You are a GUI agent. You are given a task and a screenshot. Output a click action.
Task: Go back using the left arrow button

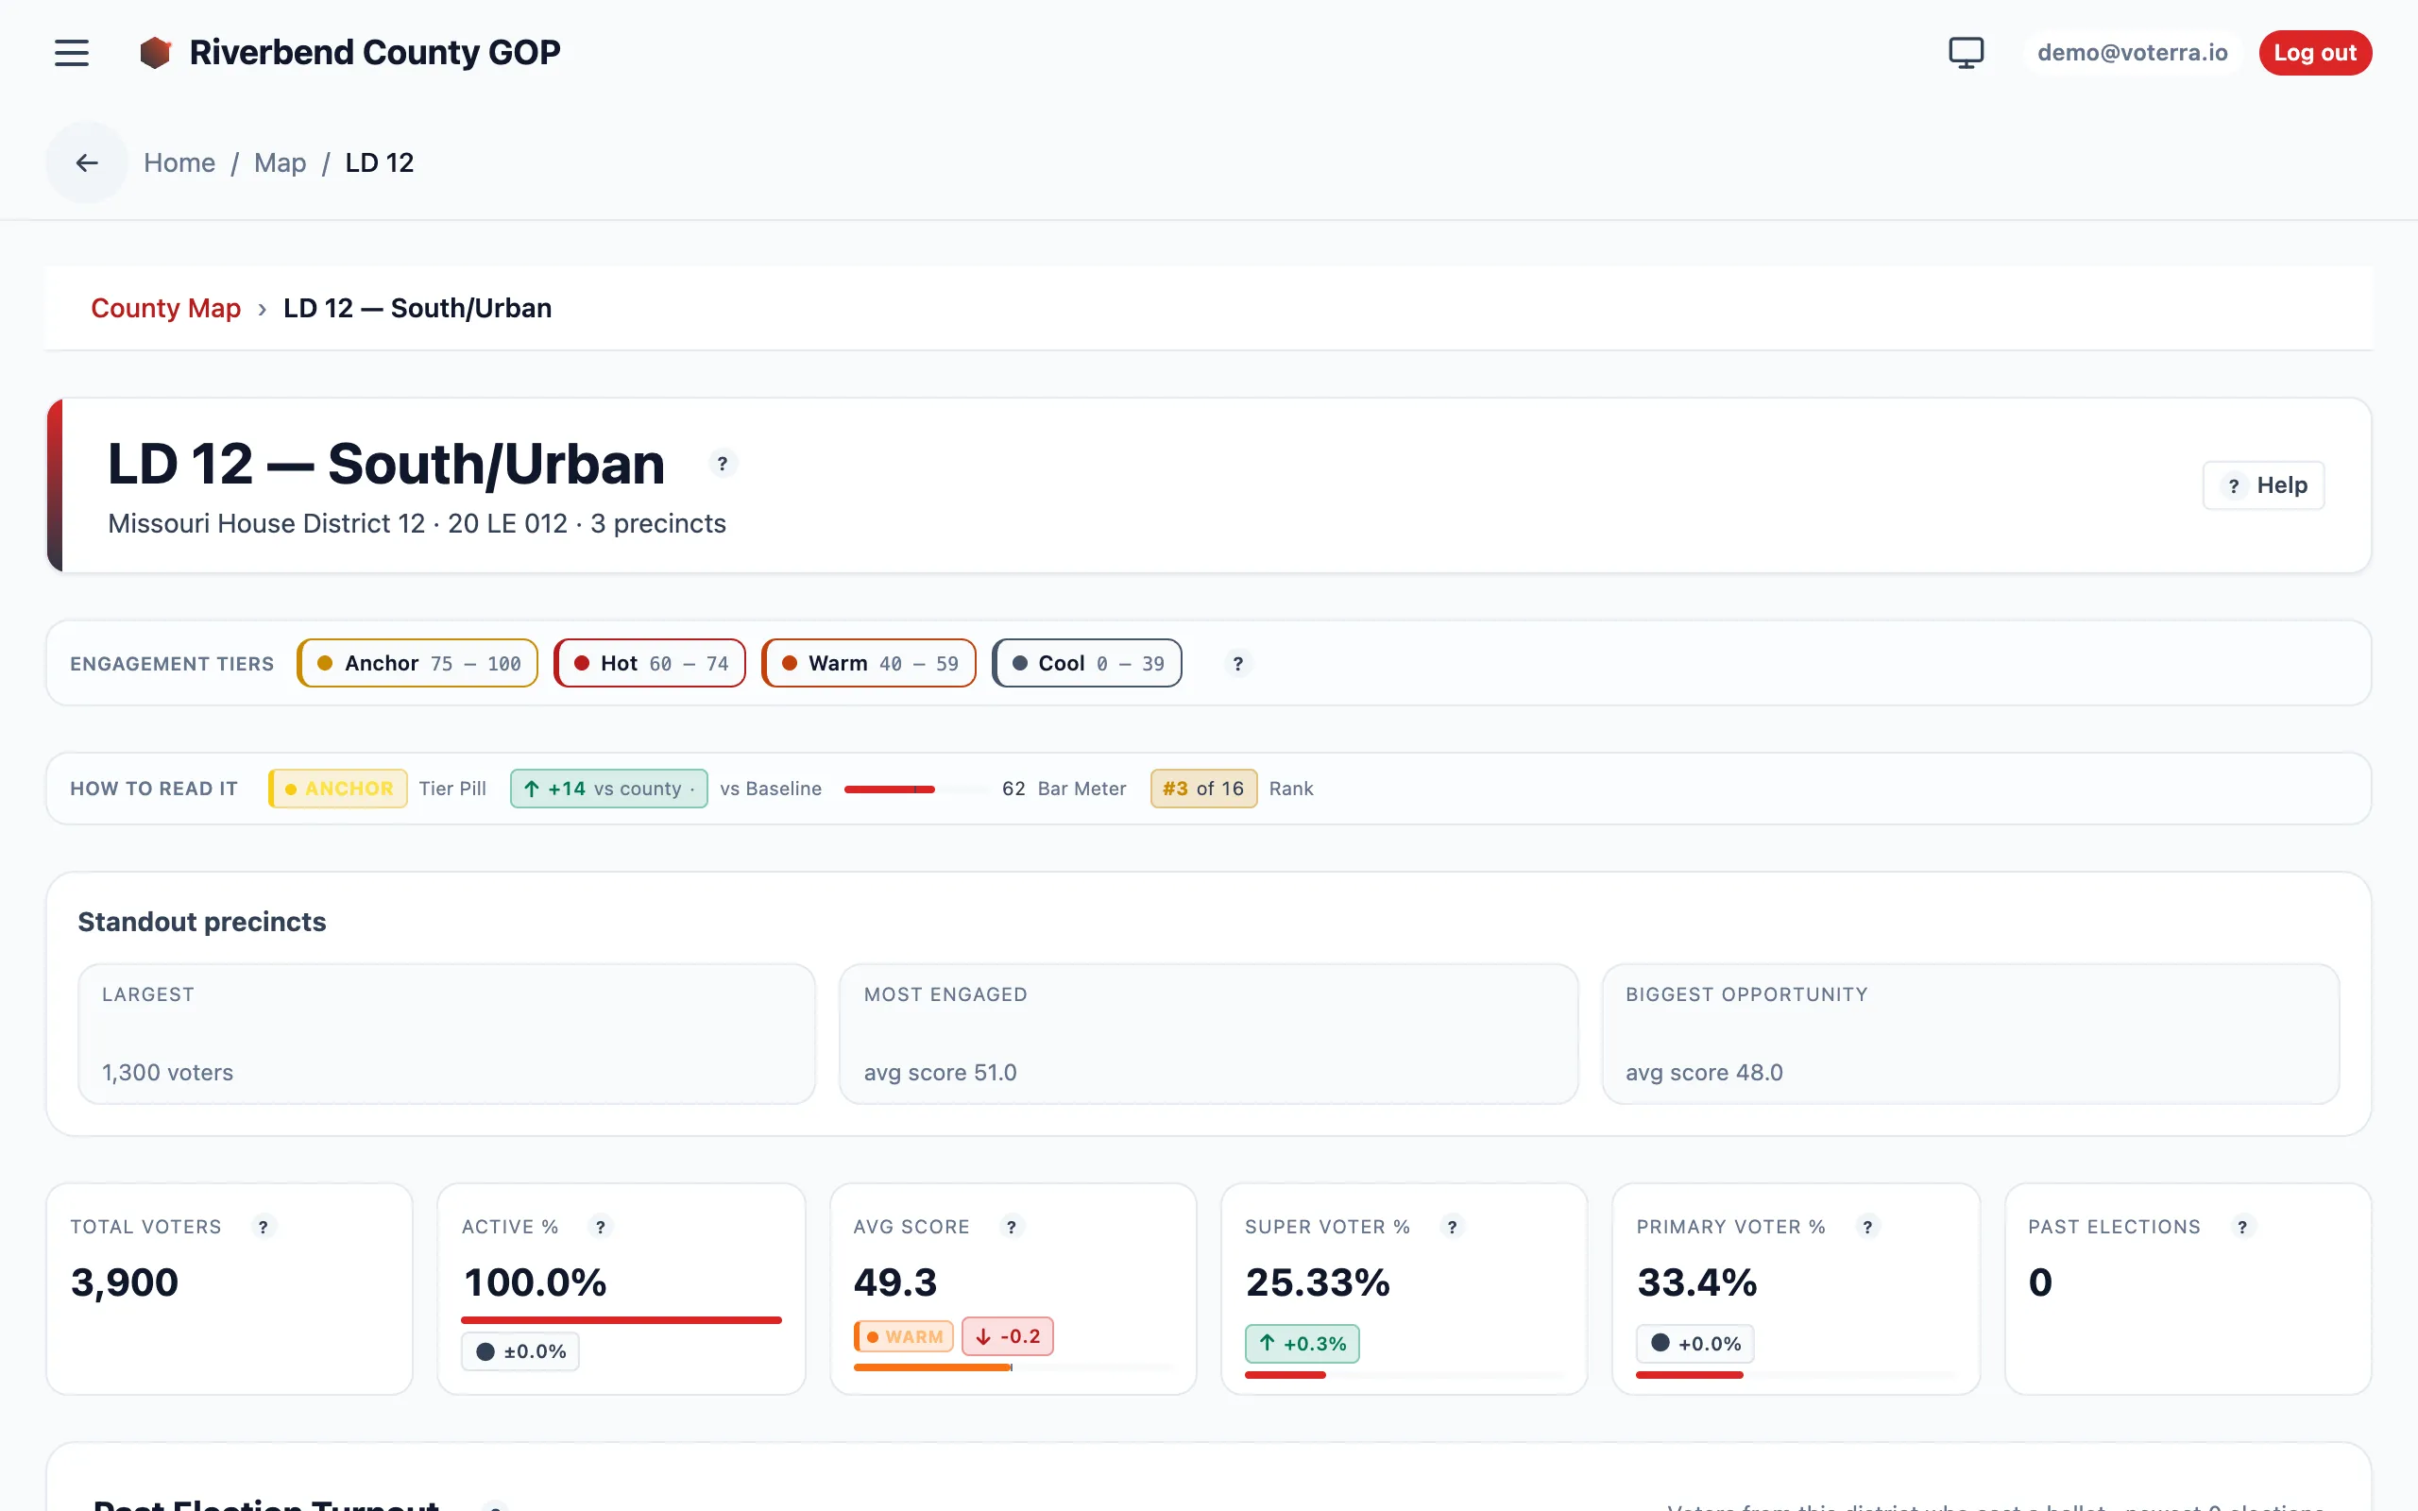click(x=87, y=161)
